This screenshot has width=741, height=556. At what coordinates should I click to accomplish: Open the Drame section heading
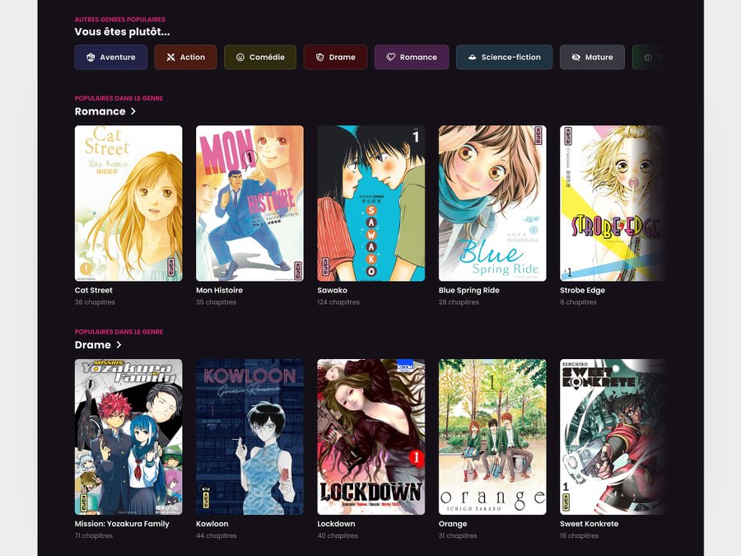pyautogui.click(x=92, y=345)
